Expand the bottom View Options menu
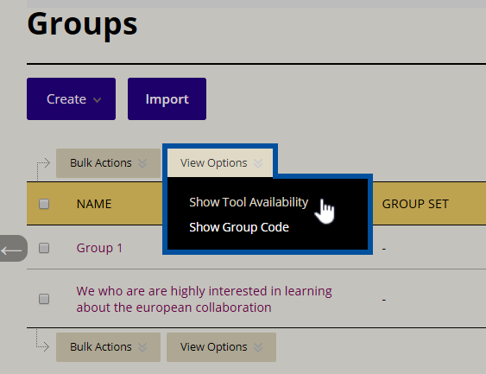This screenshot has width=486, height=374. [221, 347]
